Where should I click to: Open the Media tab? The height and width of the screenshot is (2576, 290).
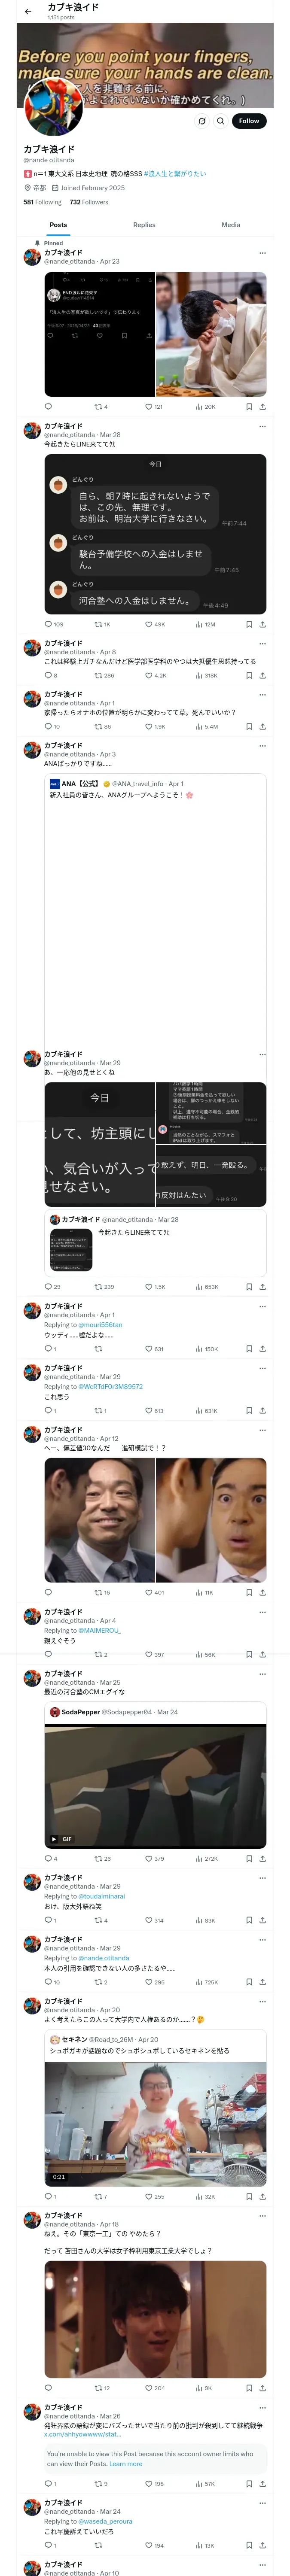231,225
